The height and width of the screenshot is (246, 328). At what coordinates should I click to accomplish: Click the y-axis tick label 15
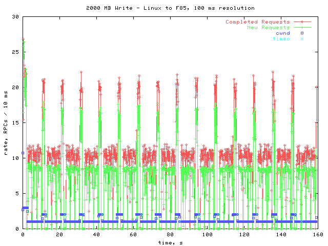pos(15,123)
